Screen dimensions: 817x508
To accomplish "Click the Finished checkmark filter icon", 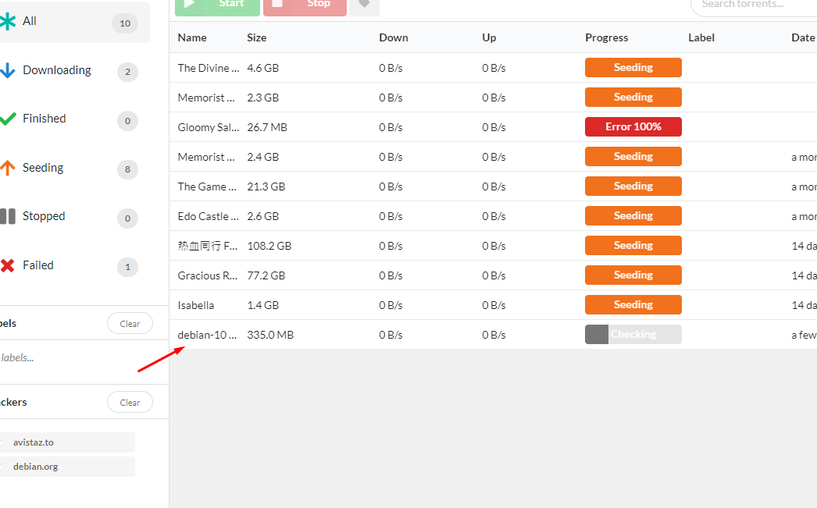I will [8, 119].
